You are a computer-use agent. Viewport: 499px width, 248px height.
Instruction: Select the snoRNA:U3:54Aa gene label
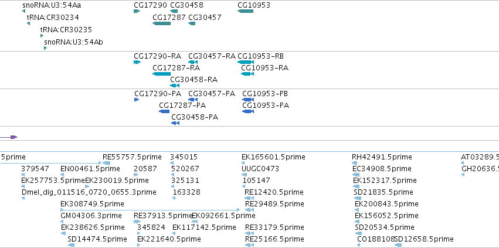click(x=52, y=5)
